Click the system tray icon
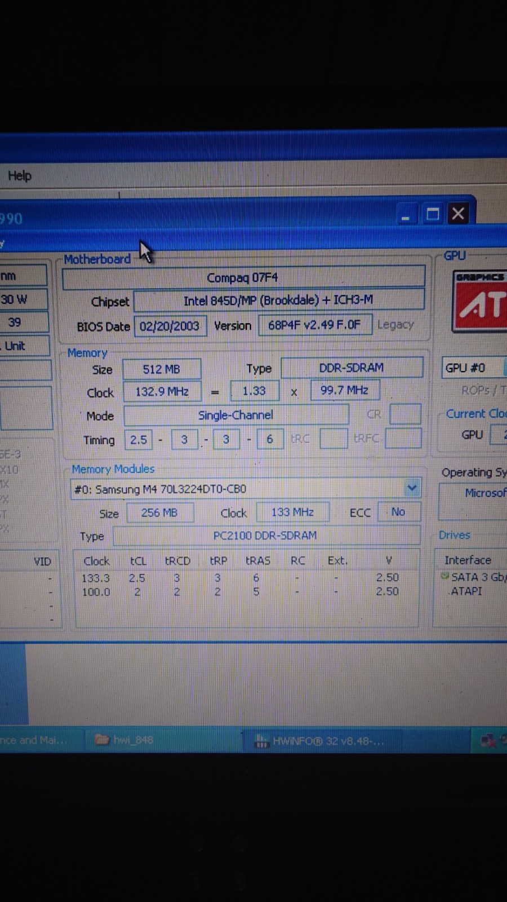Image resolution: width=507 pixels, height=902 pixels. click(x=488, y=740)
